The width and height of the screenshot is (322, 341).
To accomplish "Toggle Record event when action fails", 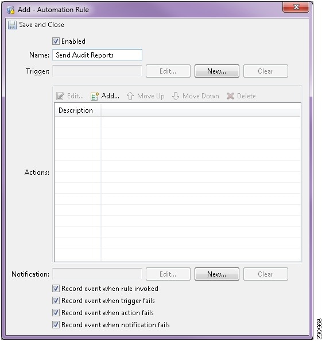I will coord(56,312).
